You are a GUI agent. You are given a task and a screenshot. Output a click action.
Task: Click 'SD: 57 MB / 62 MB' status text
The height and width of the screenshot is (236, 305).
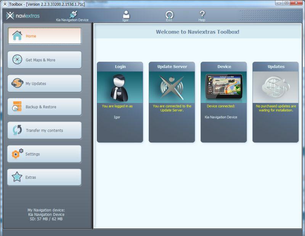46,219
